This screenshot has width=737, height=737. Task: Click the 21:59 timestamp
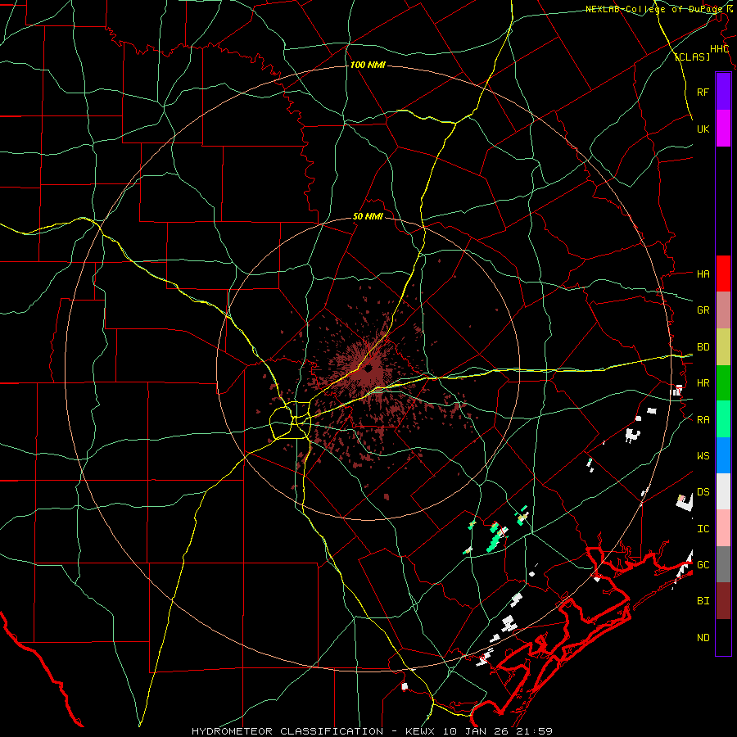point(536,731)
